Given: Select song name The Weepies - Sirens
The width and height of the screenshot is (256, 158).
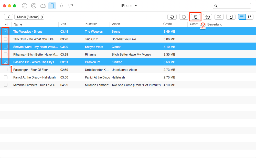Looking at the screenshot, I should (28, 32).
